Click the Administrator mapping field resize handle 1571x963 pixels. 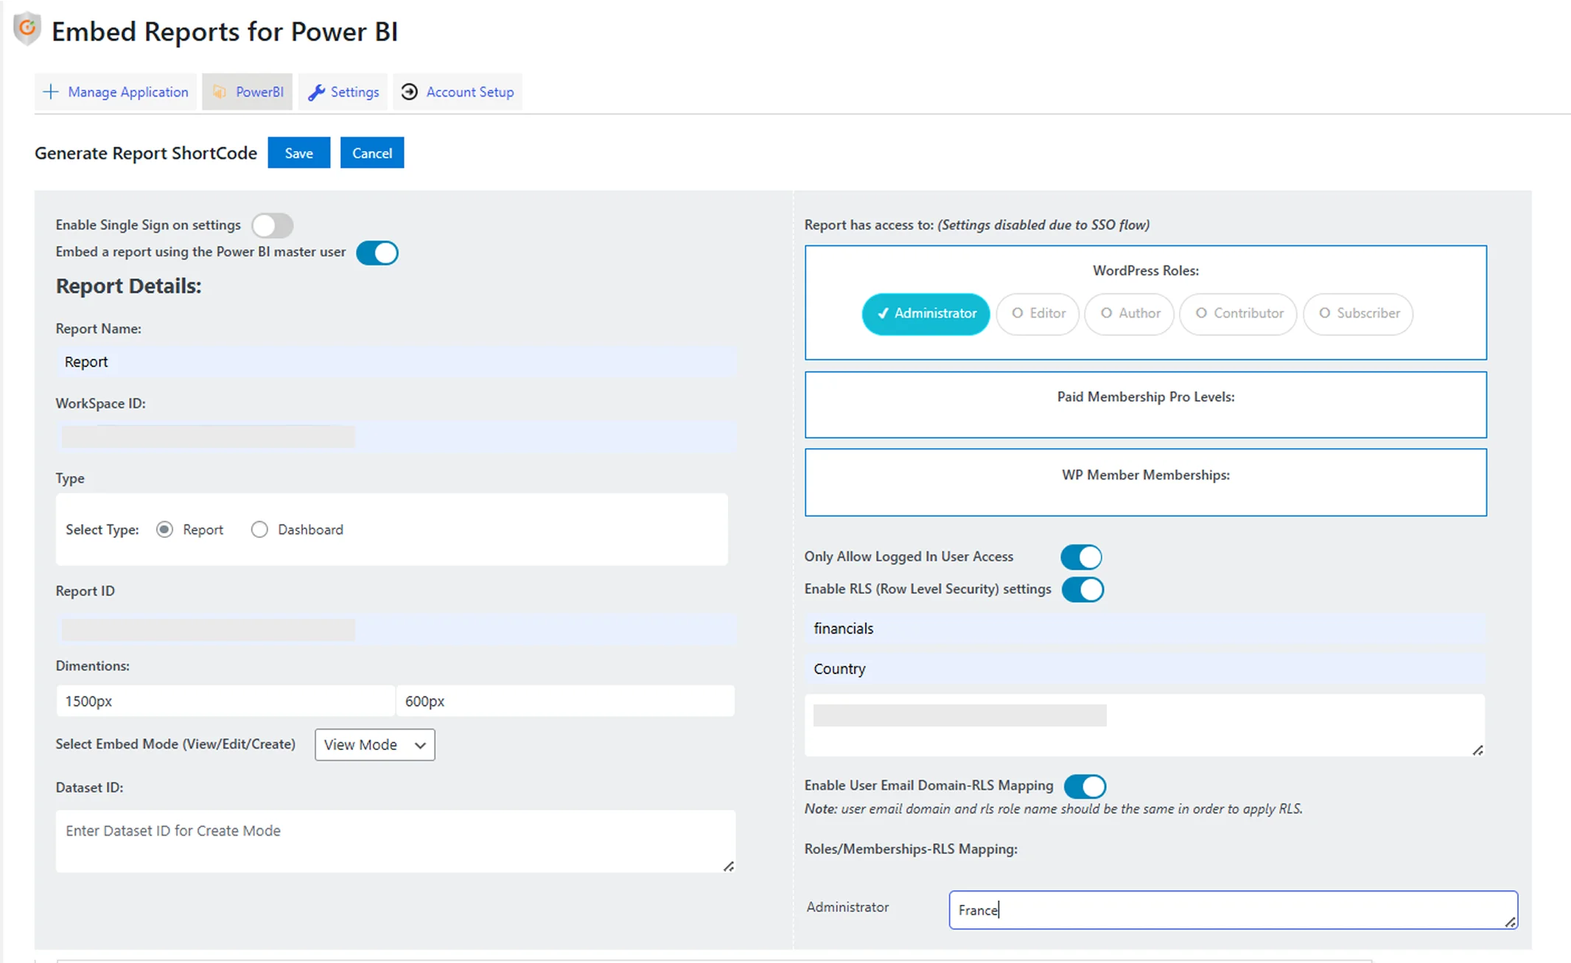pyautogui.click(x=1510, y=922)
